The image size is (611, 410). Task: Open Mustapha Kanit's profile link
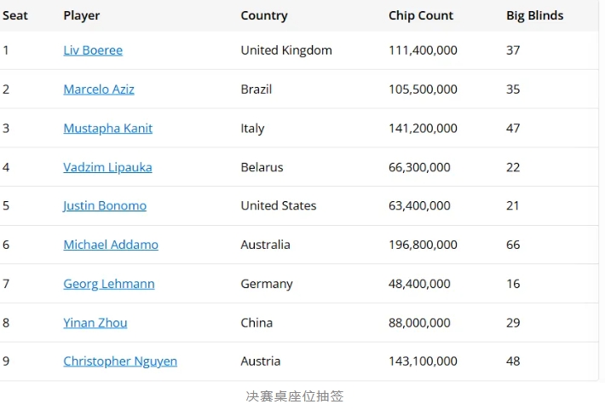(107, 129)
